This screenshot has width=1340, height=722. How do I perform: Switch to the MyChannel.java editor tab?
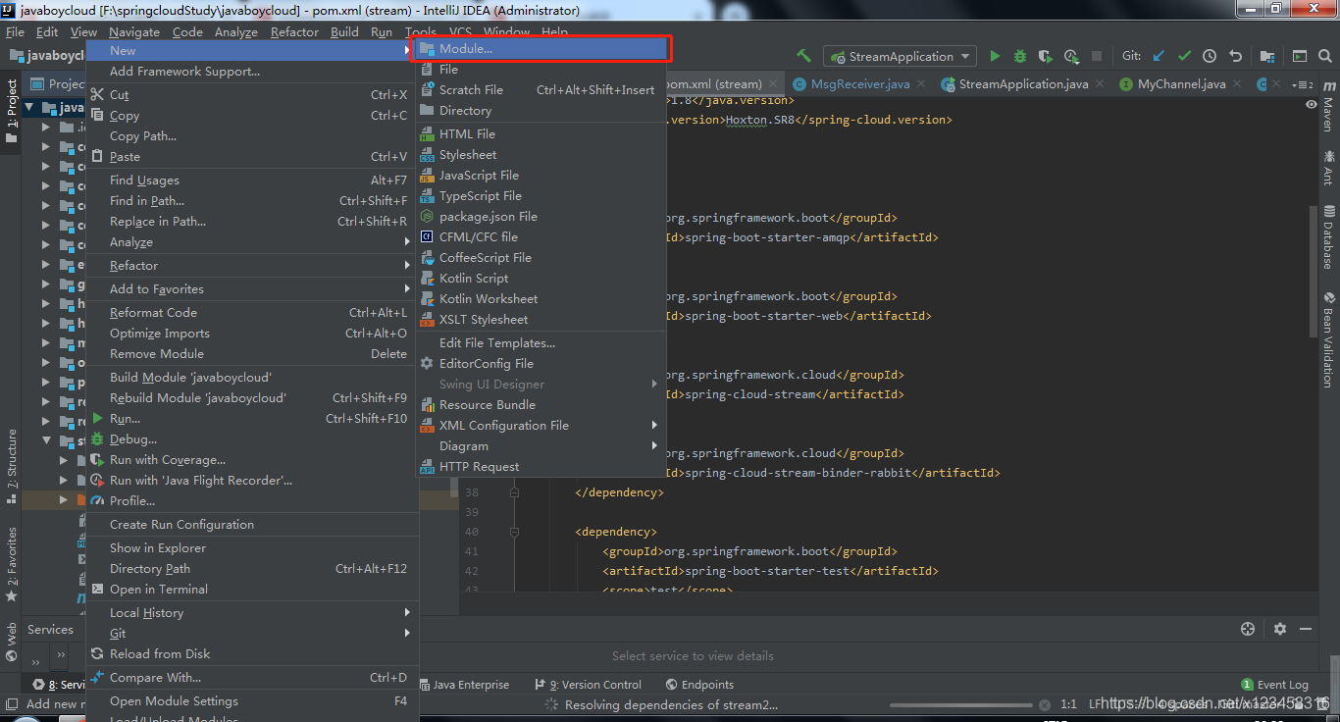click(x=1181, y=84)
